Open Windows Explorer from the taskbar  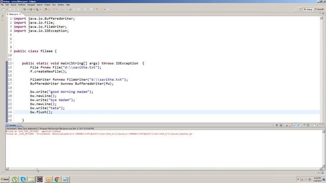point(32,179)
